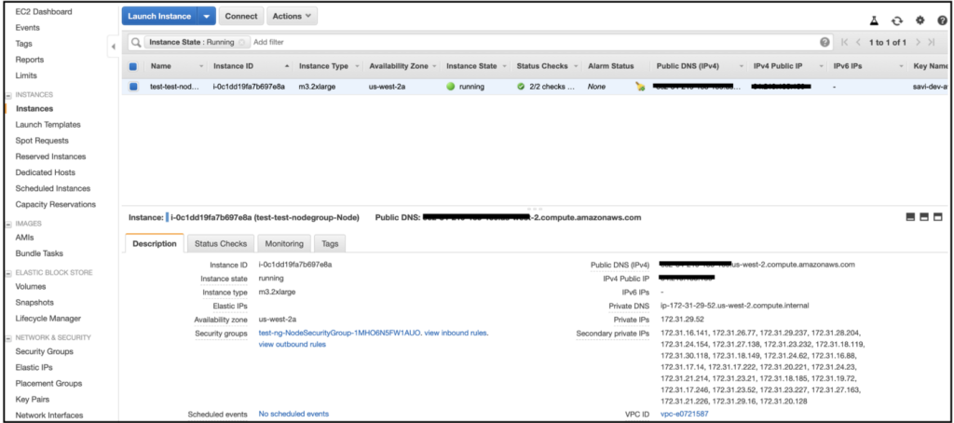
Task: Open EC2 Dashboard in sidebar
Action: click(43, 11)
